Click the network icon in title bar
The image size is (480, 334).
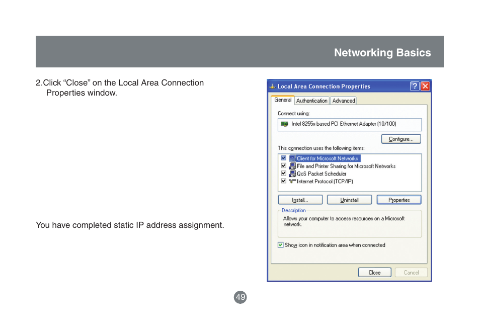[x=272, y=87]
